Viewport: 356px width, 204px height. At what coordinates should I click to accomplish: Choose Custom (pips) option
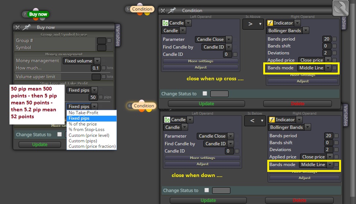(92, 141)
